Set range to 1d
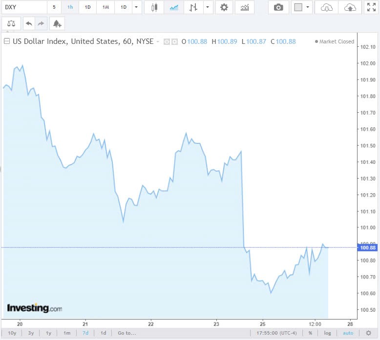Screen dimensions: 380x340 [103, 333]
